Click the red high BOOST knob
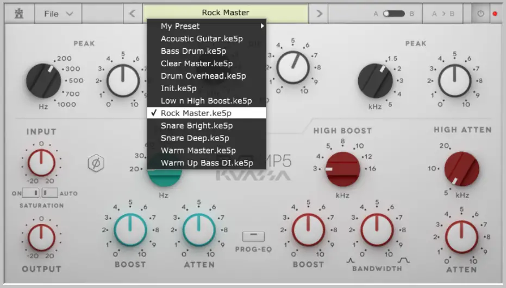 (309, 229)
